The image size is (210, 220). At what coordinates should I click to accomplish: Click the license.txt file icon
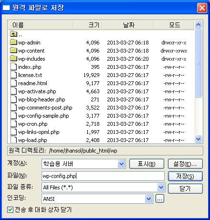(13, 75)
